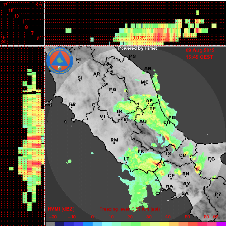
Task: Click the 'Freezing level 3.57 Km (asl)' text
Action: pyautogui.click(x=130, y=209)
